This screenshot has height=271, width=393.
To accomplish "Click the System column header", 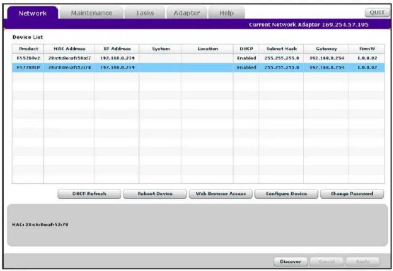I will coord(161,49).
